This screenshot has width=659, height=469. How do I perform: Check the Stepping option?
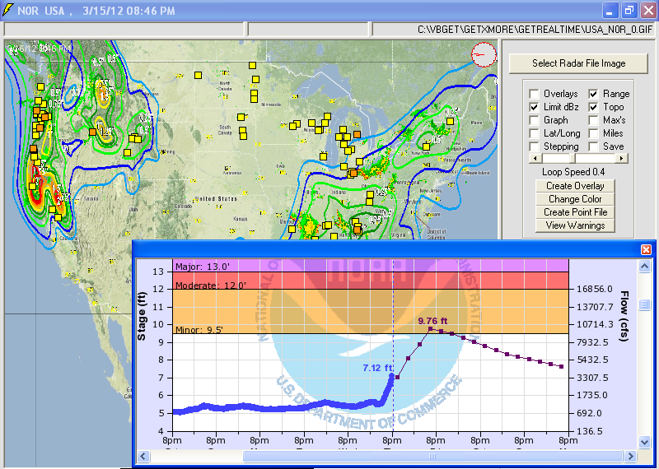[534, 146]
